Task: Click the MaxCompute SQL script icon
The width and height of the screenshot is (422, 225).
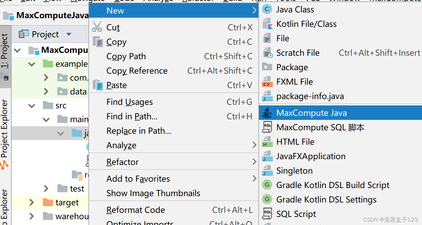Action: click(x=267, y=127)
